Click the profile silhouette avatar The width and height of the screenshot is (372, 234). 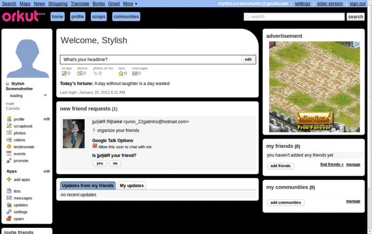click(27, 58)
